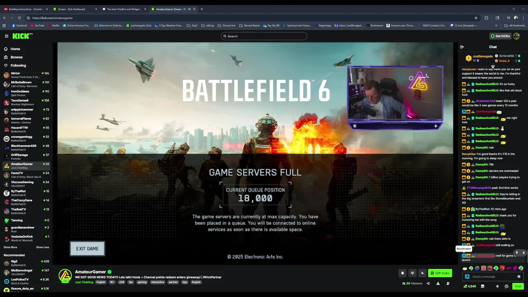The width and height of the screenshot is (528, 297).
Task: Click Show Less in following list
Action: click(42, 247)
